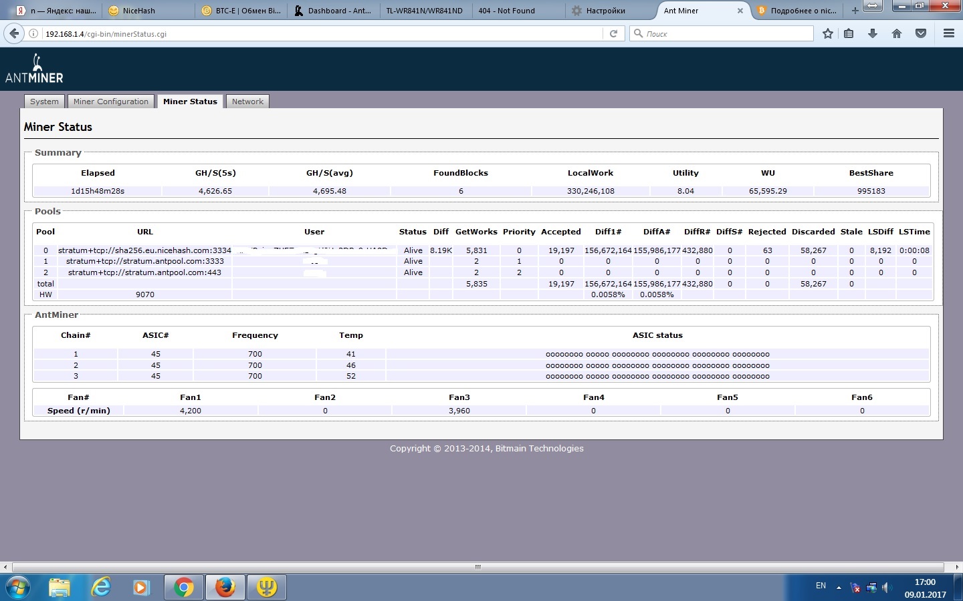Open Windows Media Player taskbar icon
963x601 pixels.
[141, 588]
